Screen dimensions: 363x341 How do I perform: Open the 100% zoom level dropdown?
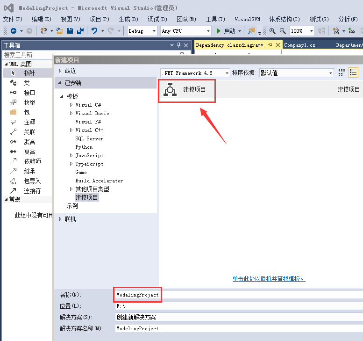[311, 31]
